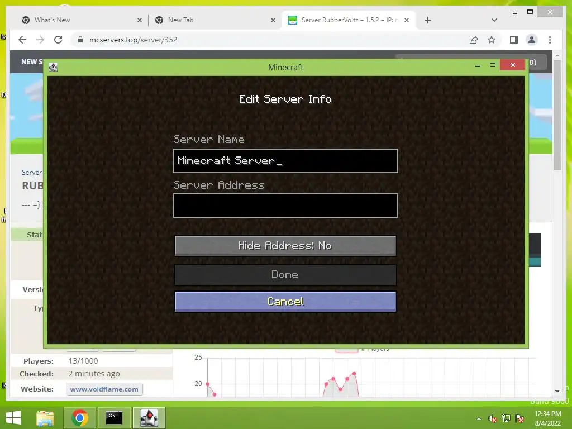Click the site lock icon
The width and height of the screenshot is (572, 429).
tap(80, 40)
